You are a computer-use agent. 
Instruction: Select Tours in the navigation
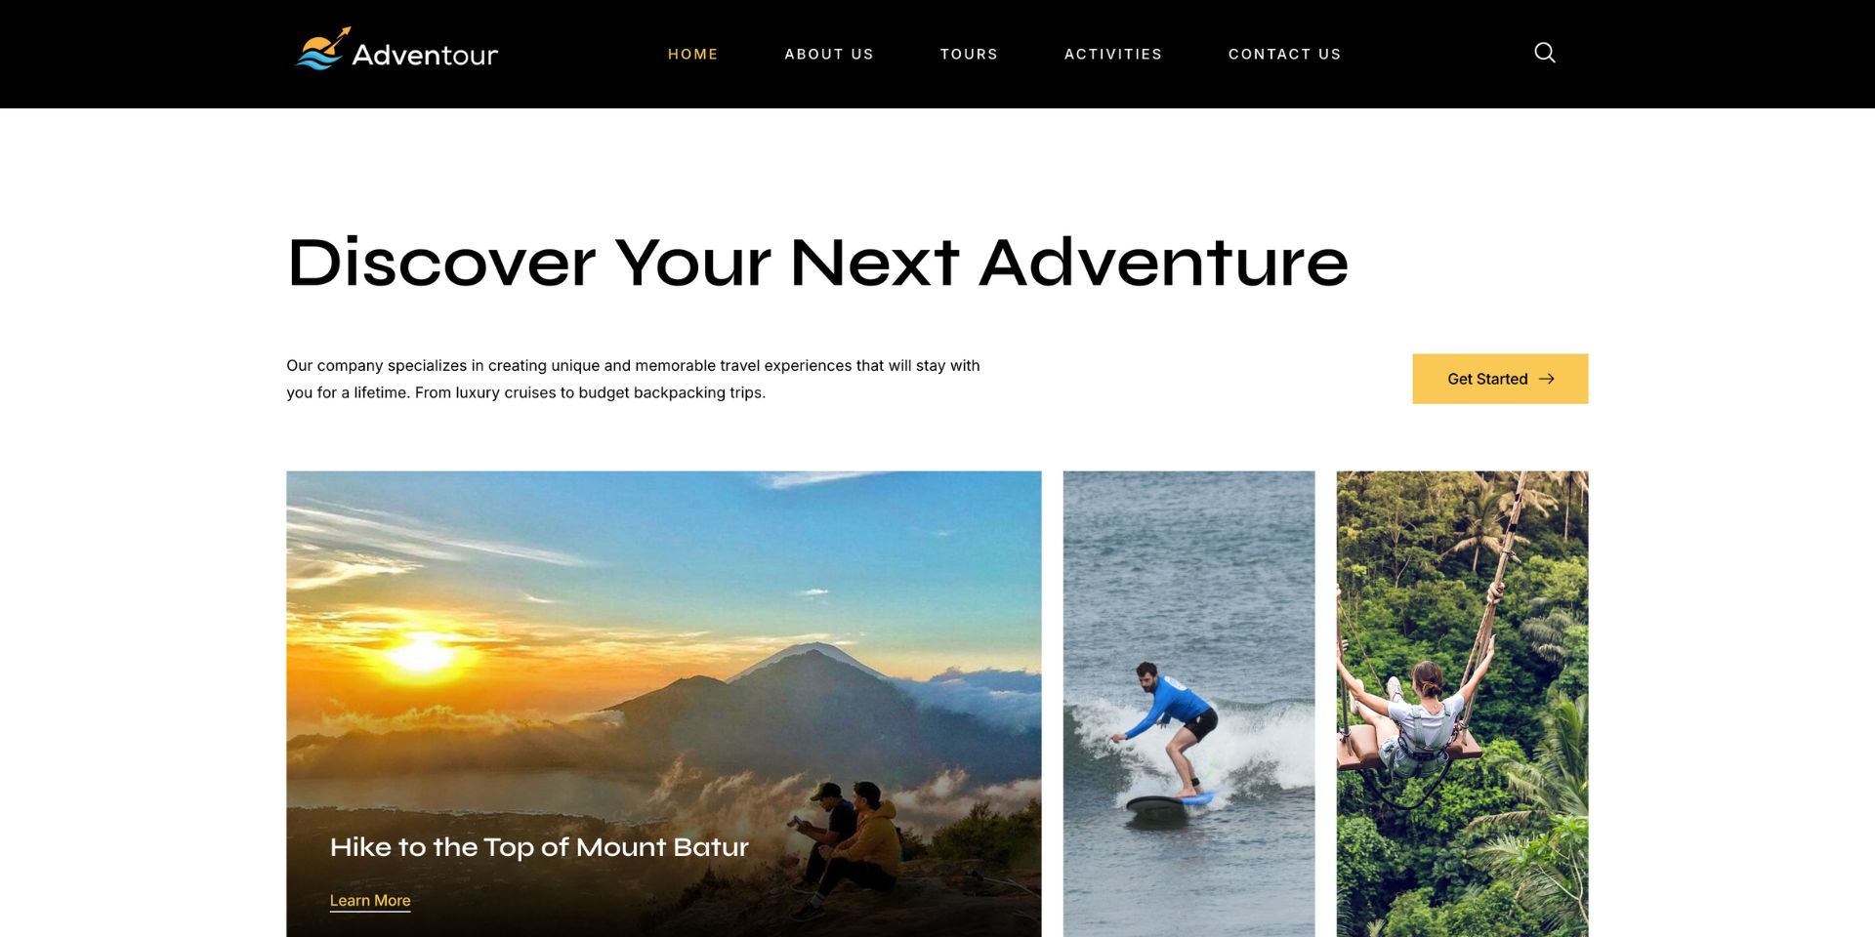point(969,54)
